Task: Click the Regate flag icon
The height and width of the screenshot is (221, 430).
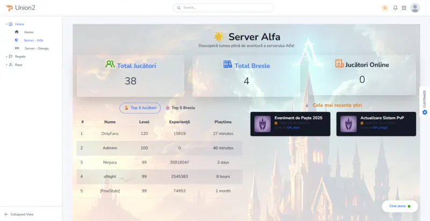Action: point(11,56)
